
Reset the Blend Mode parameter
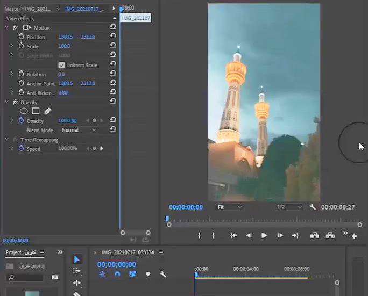(x=113, y=129)
